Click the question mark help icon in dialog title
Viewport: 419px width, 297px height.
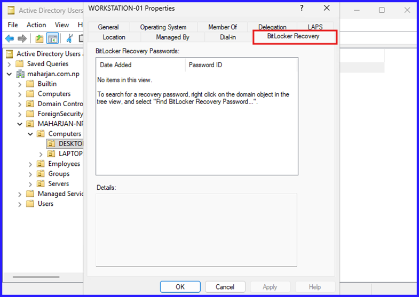click(303, 9)
